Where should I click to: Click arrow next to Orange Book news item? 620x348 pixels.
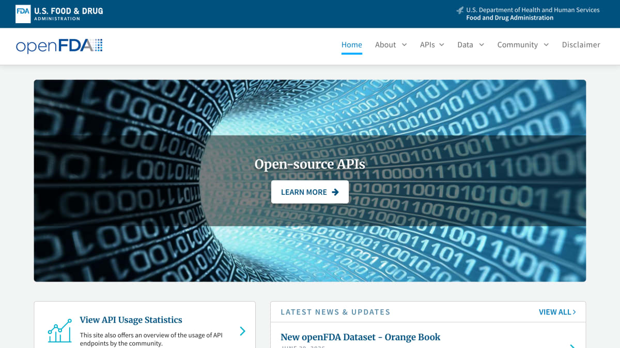572,345
